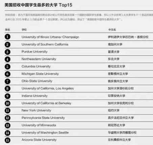Select 'Columbia University' text

[x=36, y=67]
